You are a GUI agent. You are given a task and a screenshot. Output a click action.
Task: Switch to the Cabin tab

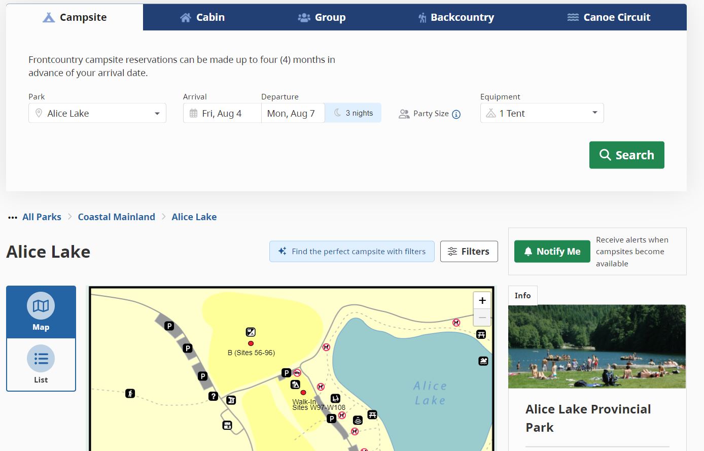pos(202,17)
